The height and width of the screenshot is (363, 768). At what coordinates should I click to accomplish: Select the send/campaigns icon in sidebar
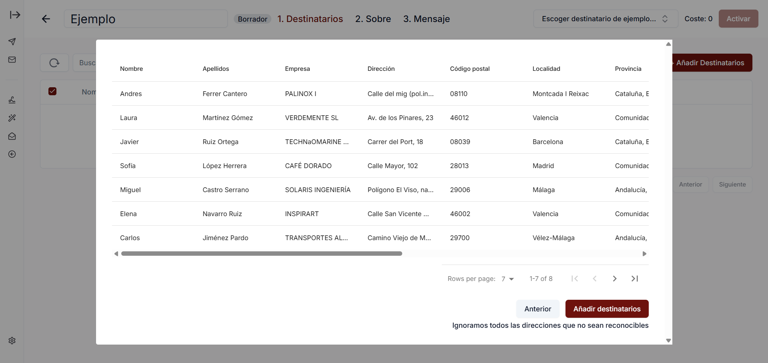pyautogui.click(x=12, y=42)
